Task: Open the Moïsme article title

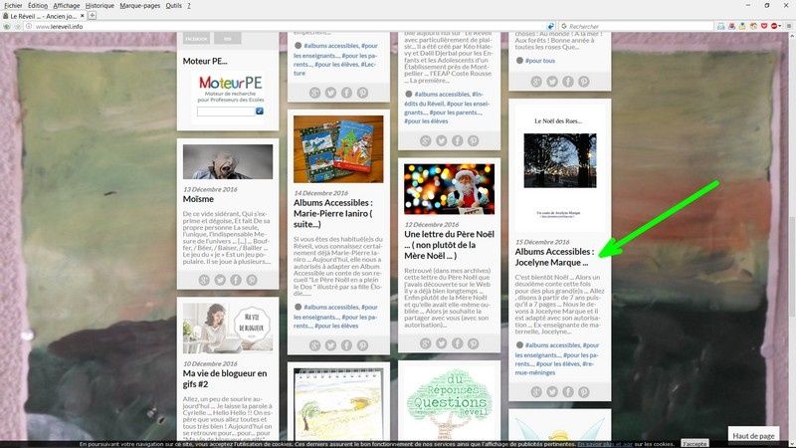Action: click(x=198, y=199)
